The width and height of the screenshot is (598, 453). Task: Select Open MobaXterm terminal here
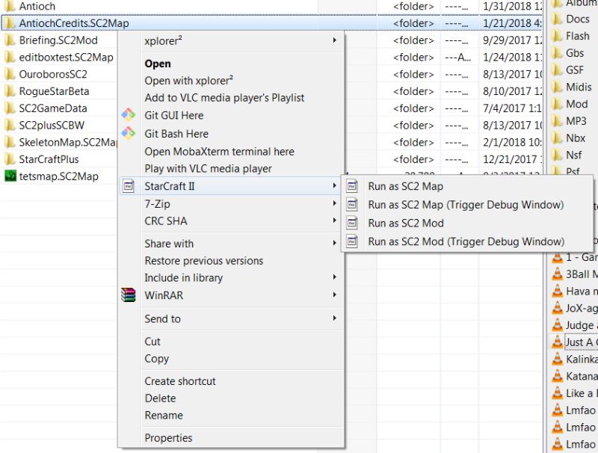(x=219, y=152)
